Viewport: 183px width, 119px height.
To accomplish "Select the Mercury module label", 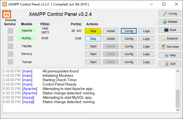I will pos(27,54).
